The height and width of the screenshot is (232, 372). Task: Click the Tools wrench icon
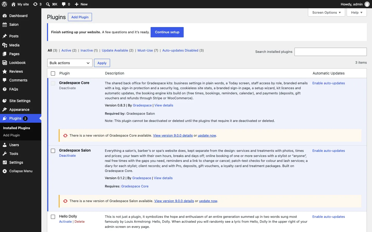point(5,154)
